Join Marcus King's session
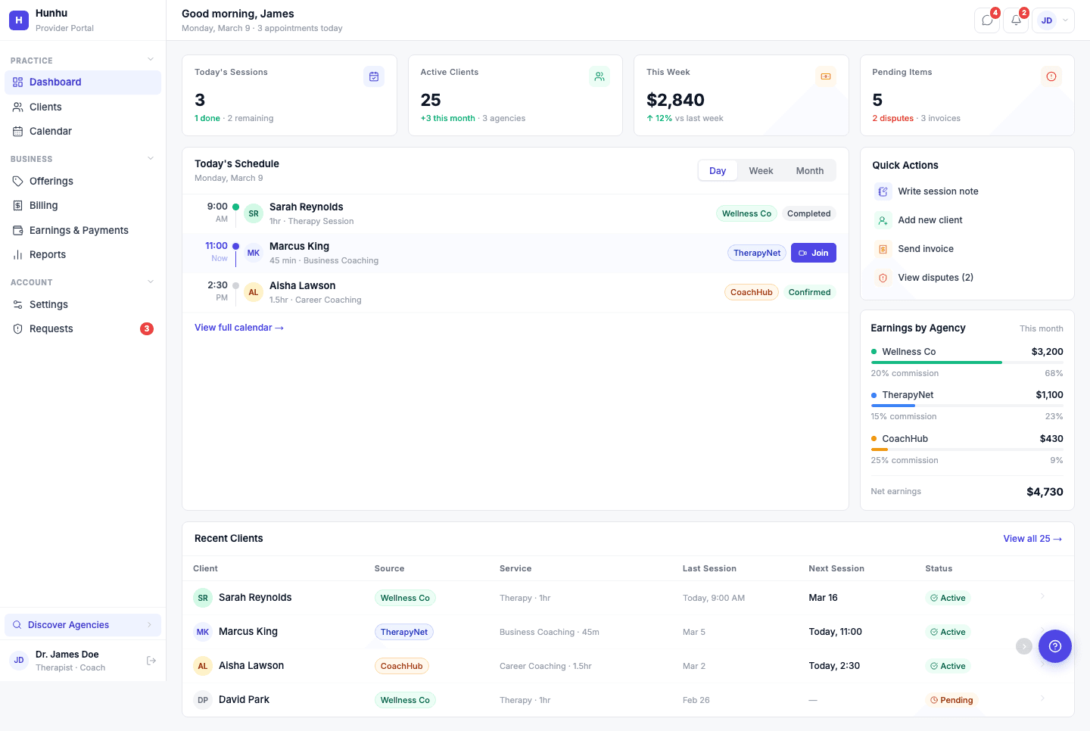Viewport: 1090px width, 731px height. 813,252
